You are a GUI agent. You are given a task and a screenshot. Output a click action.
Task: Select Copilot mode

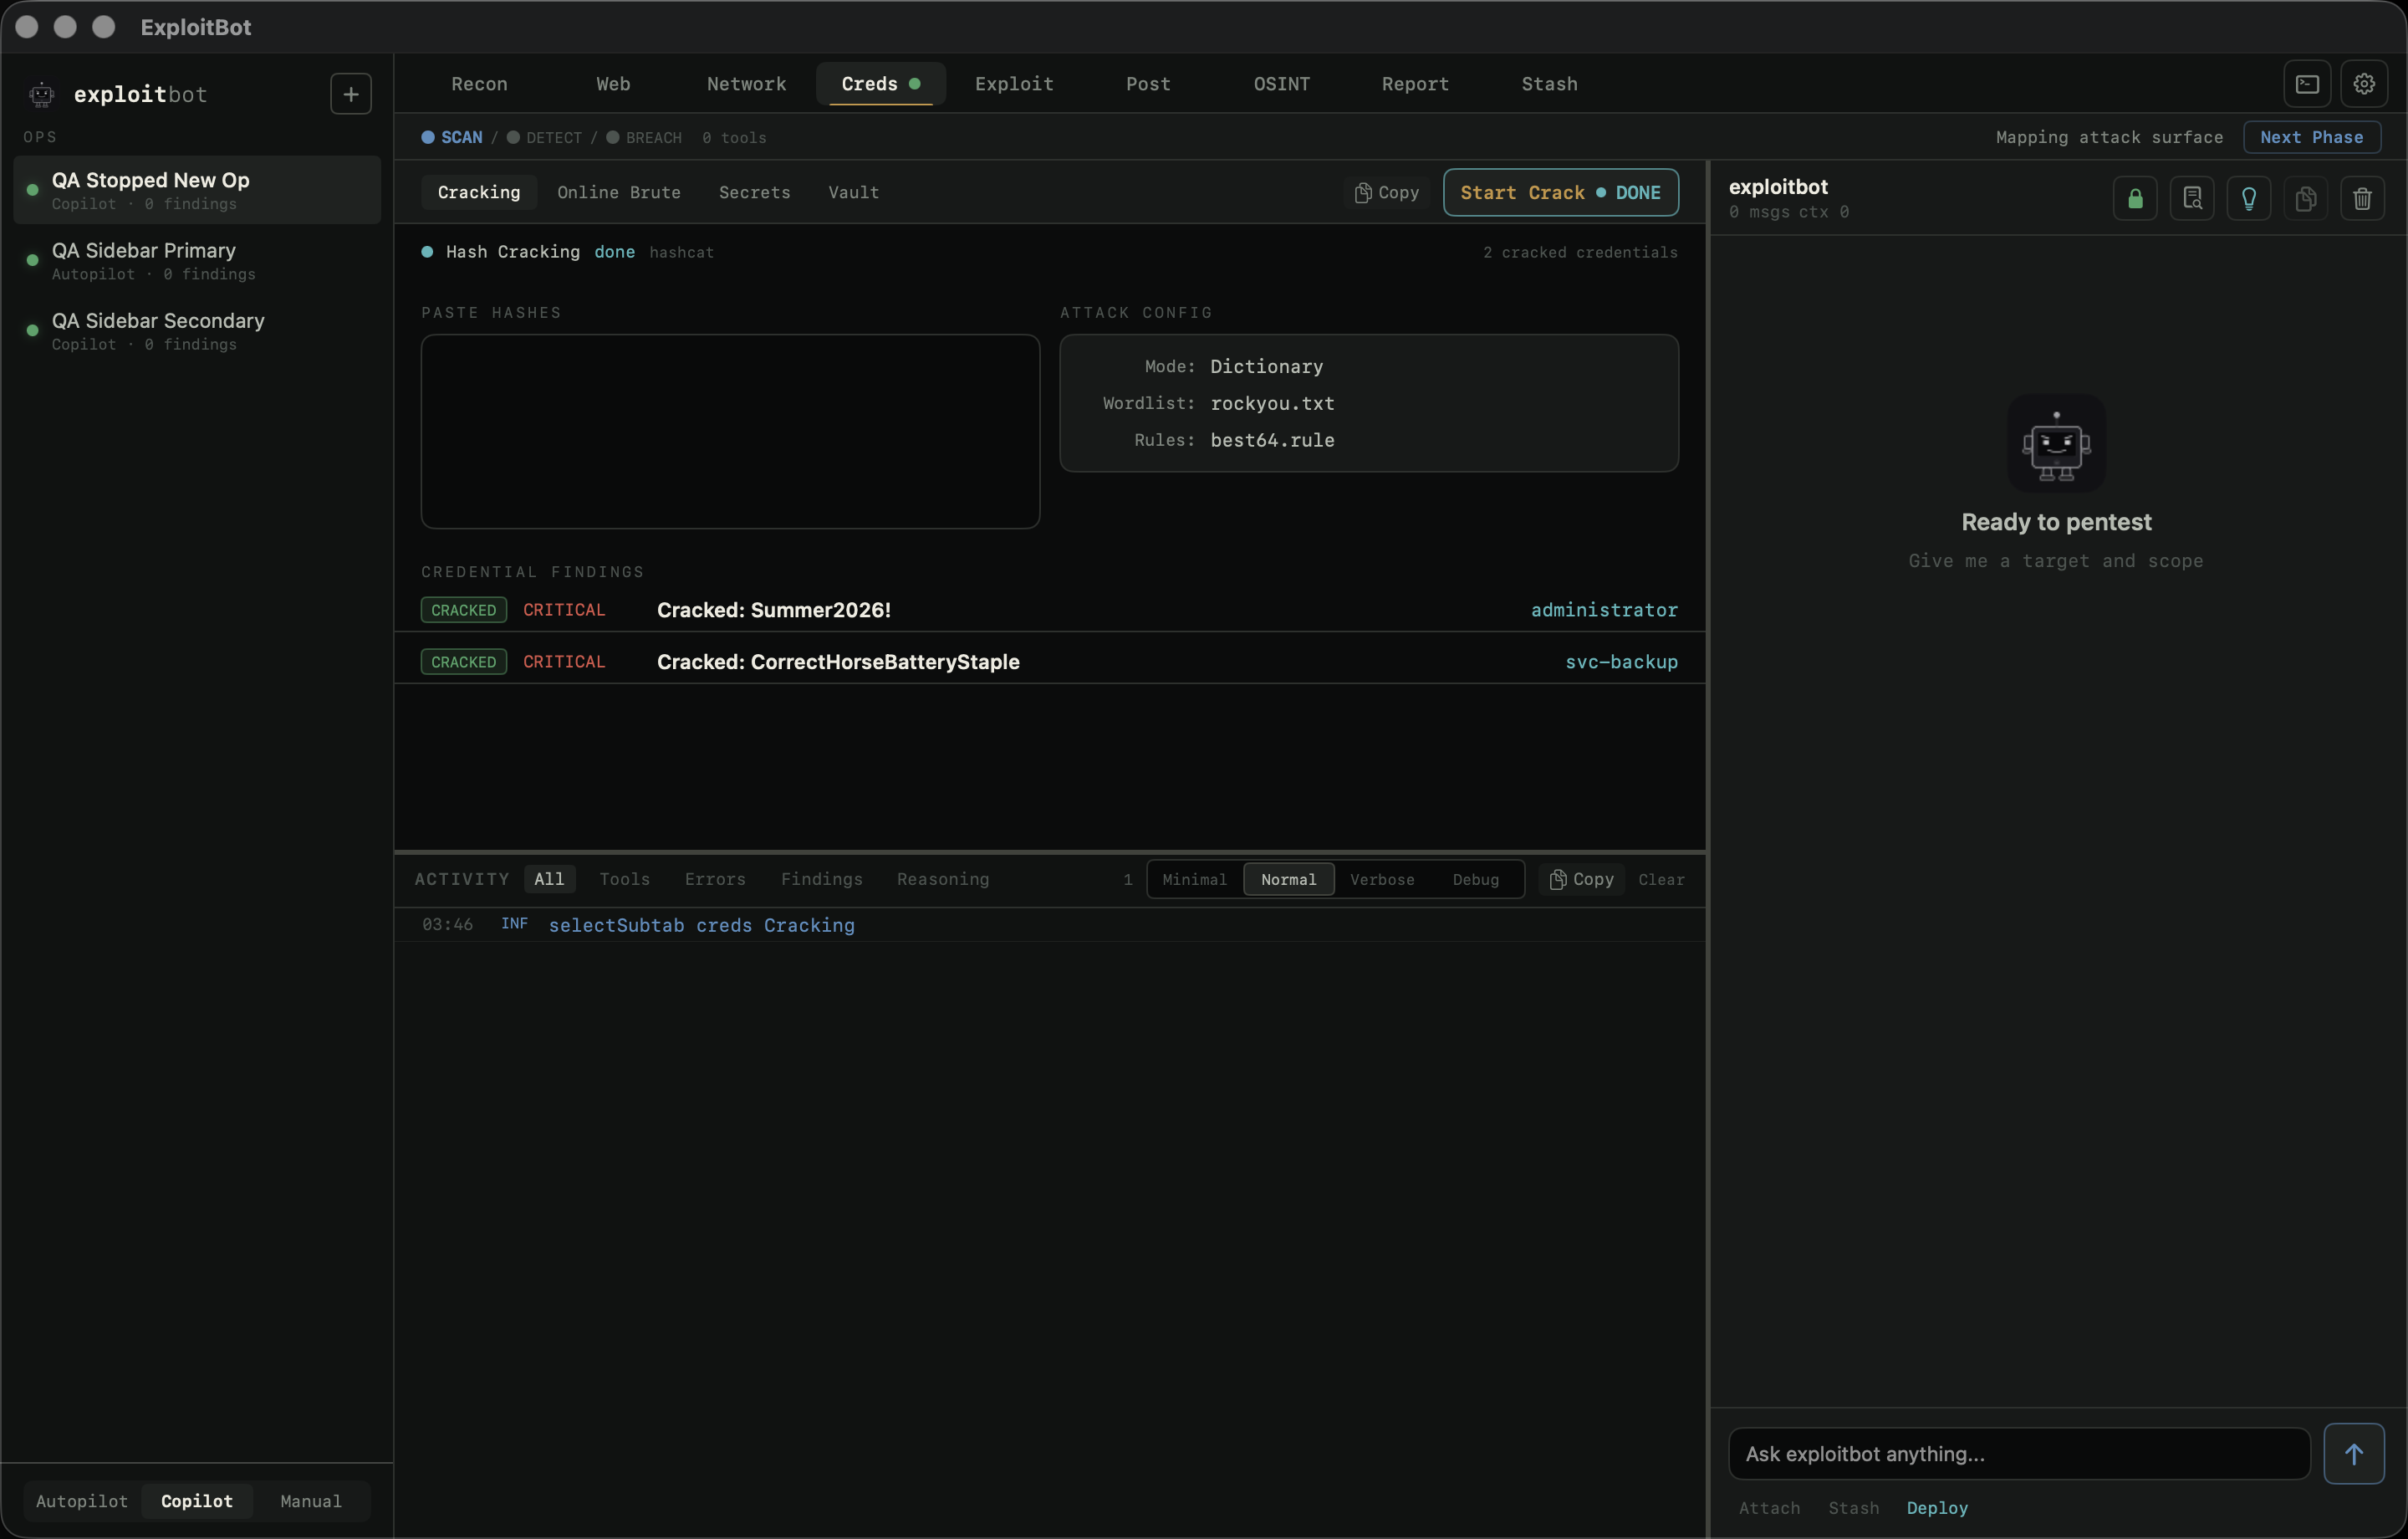[197, 1501]
